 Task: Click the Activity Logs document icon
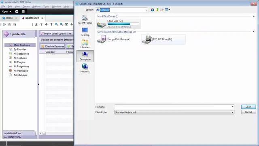pyautogui.click(x=10, y=75)
